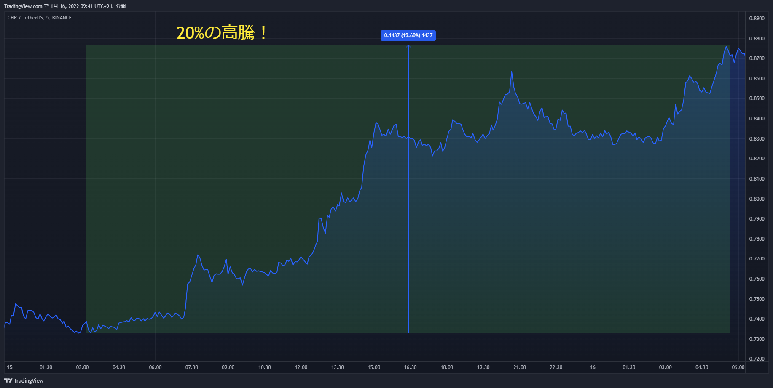Click the 0.7900 price axis label
The height and width of the screenshot is (388, 773).
pyautogui.click(x=757, y=219)
